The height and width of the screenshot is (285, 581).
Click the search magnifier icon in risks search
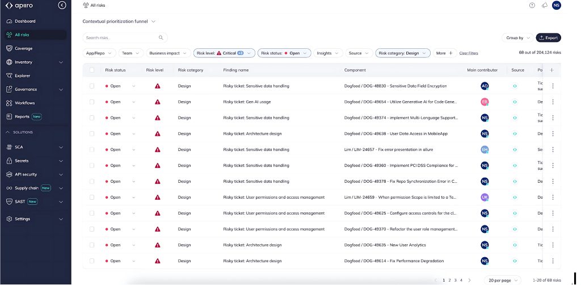[161, 38]
